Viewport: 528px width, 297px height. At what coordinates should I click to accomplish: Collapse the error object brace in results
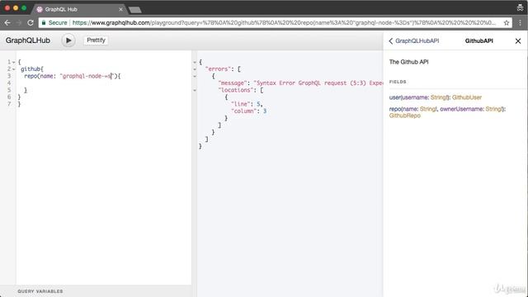point(195,77)
